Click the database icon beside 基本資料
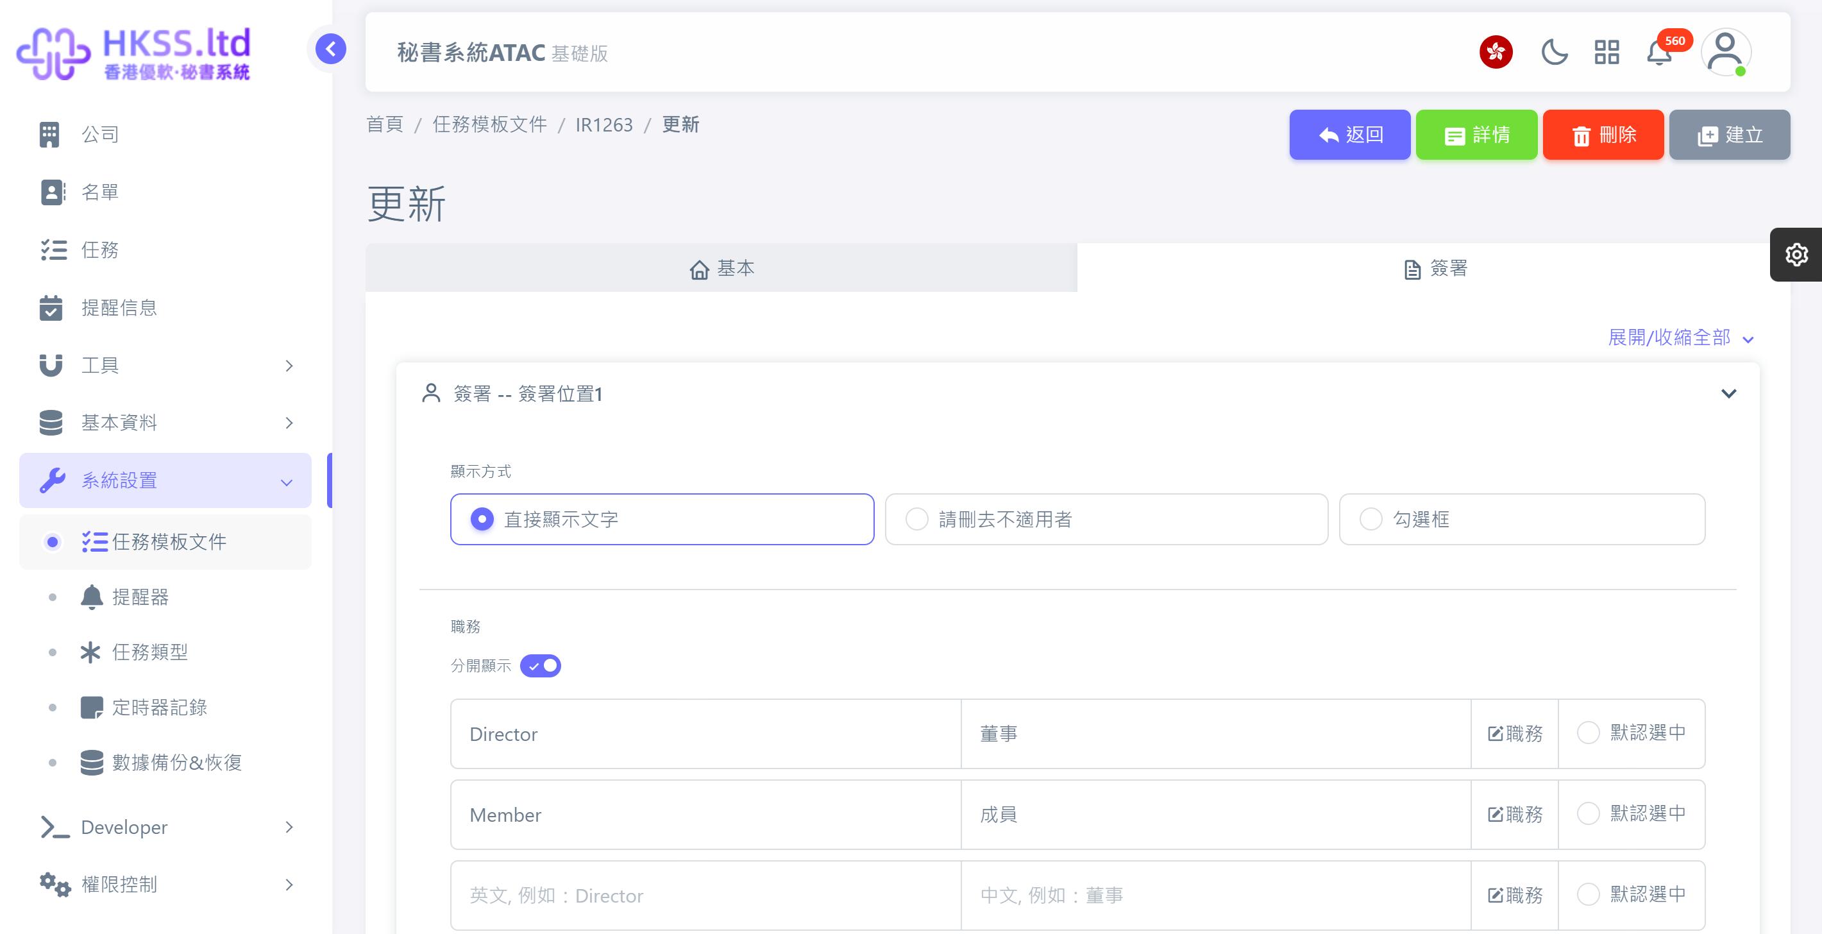The height and width of the screenshot is (934, 1822). [x=51, y=423]
